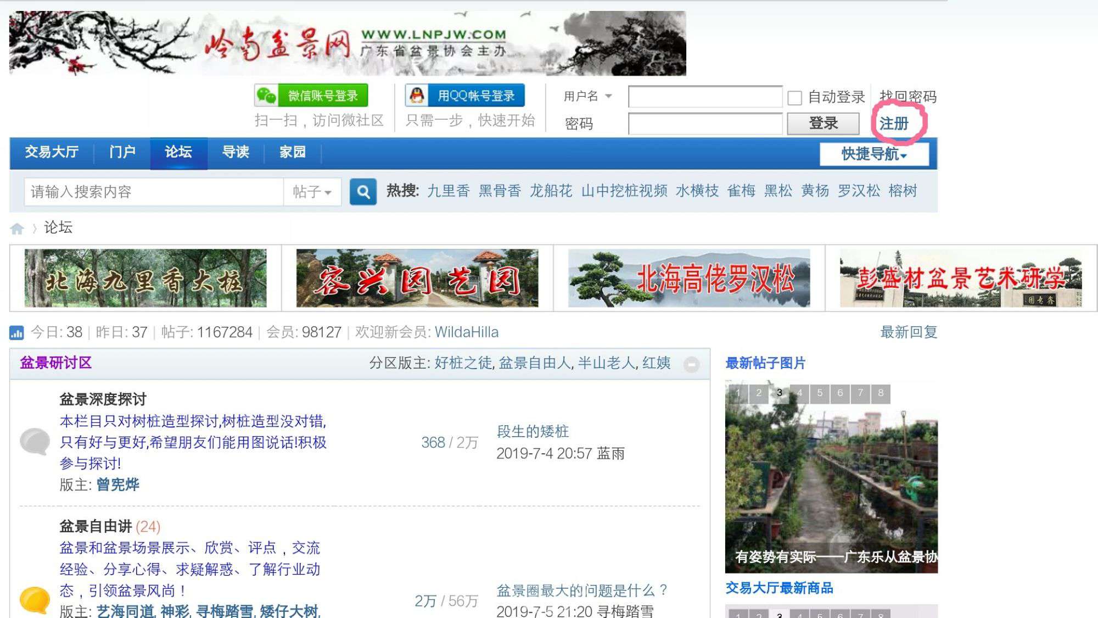
Task: Open the 用户名 login type dropdown
Action: [x=587, y=96]
